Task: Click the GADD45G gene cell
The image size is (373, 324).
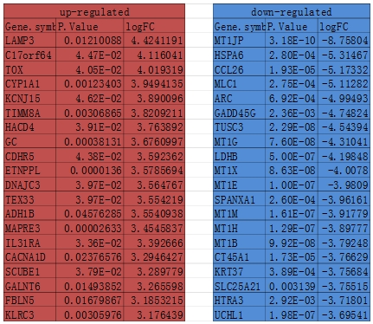Action: [x=239, y=113]
